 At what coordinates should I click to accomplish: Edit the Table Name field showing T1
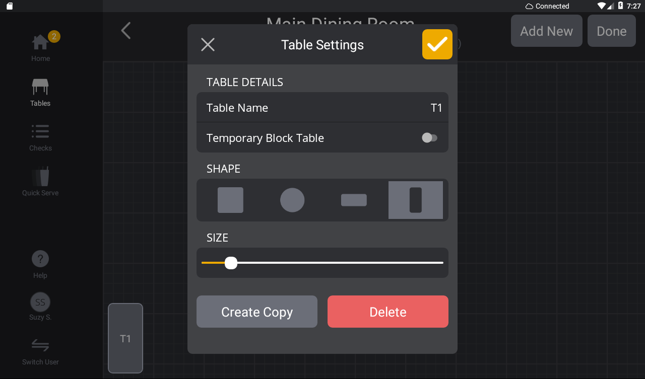pos(322,107)
